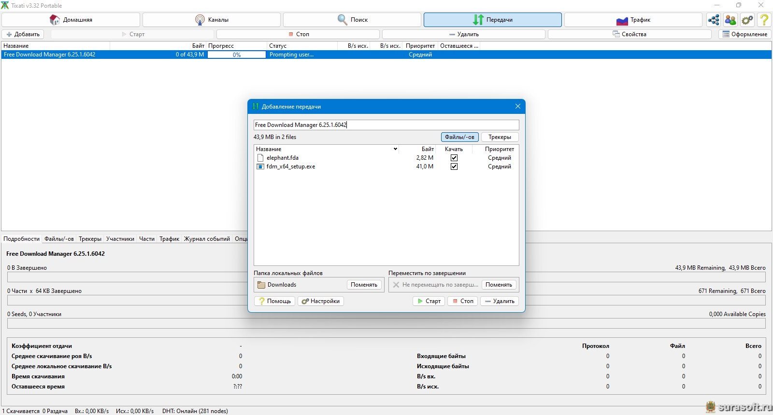Open Свойства from the toolbar
This screenshot has height=415, width=773.
(x=630, y=34)
